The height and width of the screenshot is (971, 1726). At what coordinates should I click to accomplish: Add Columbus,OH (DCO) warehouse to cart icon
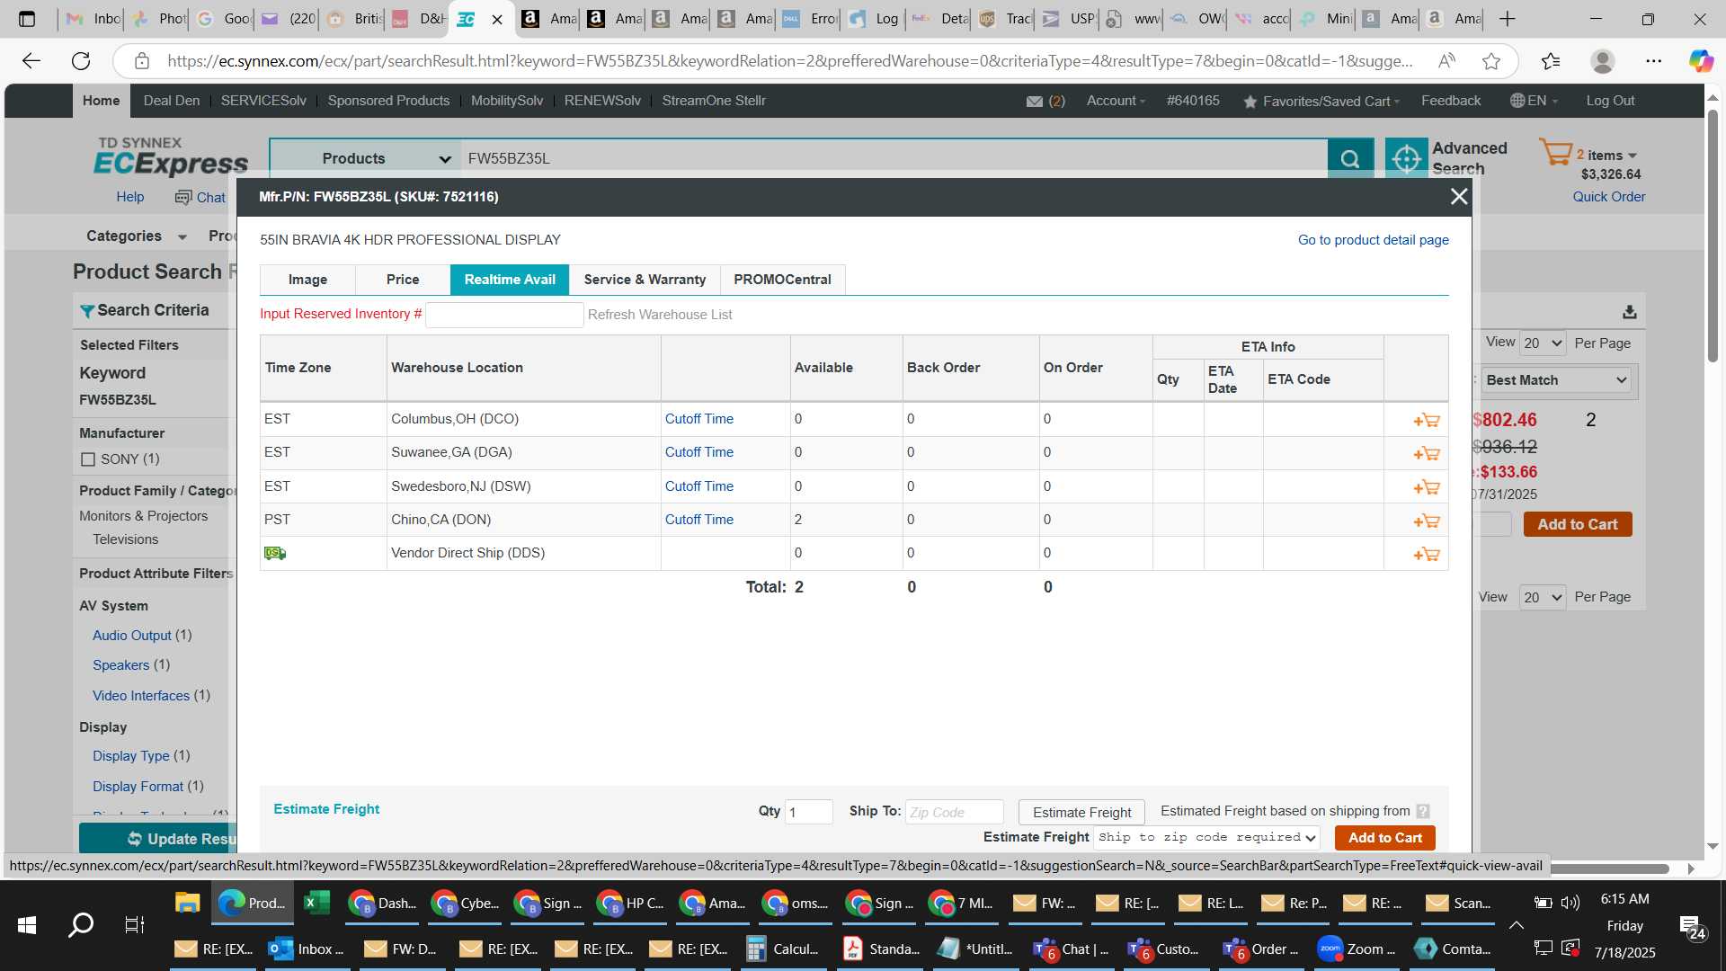tap(1427, 420)
